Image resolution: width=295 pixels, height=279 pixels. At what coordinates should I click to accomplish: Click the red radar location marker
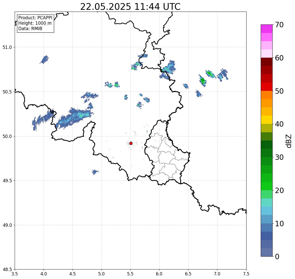coord(131,143)
